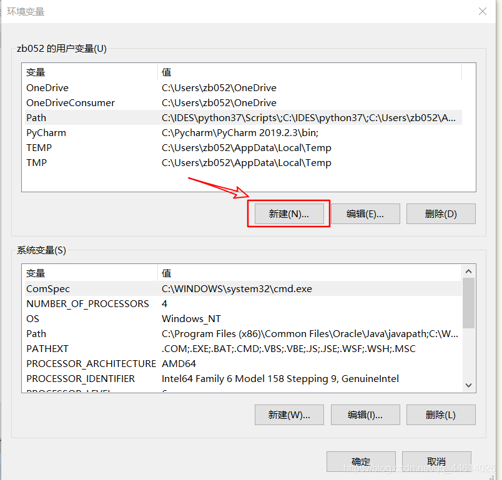Click the 变量 column header in system variables
The width and height of the screenshot is (502, 480).
tap(91, 273)
